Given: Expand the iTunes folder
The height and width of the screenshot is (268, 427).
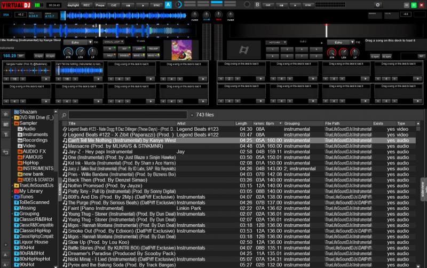Looking at the screenshot, I should tap(12, 196).
